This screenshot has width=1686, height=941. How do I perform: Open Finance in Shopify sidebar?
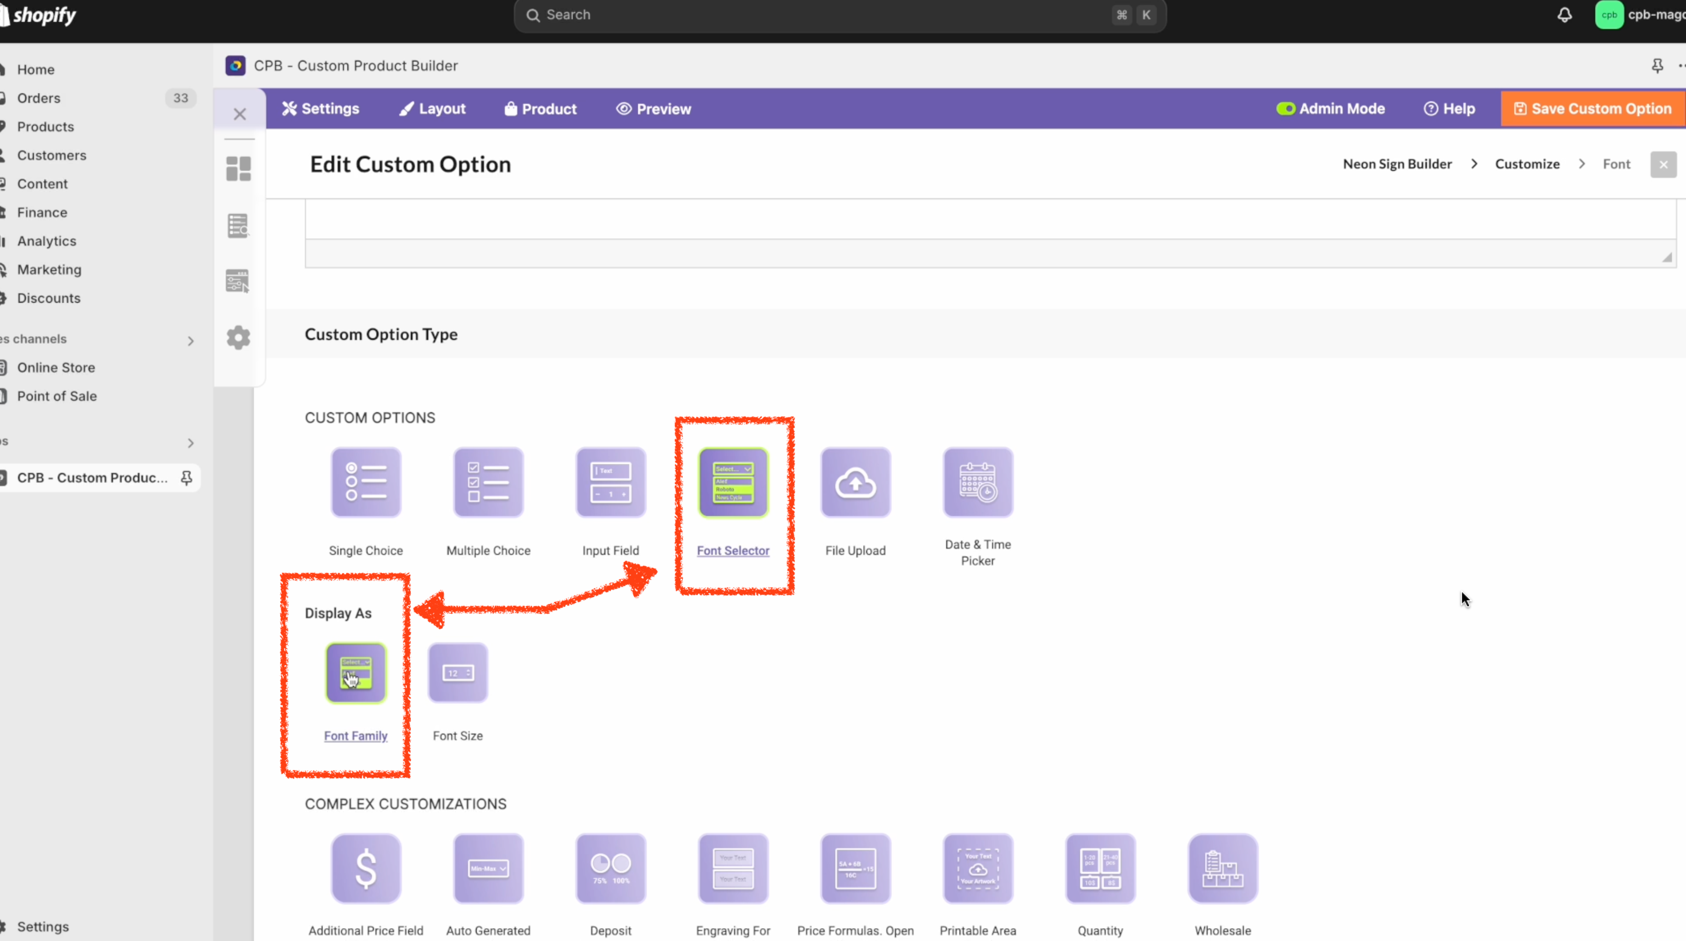click(42, 213)
